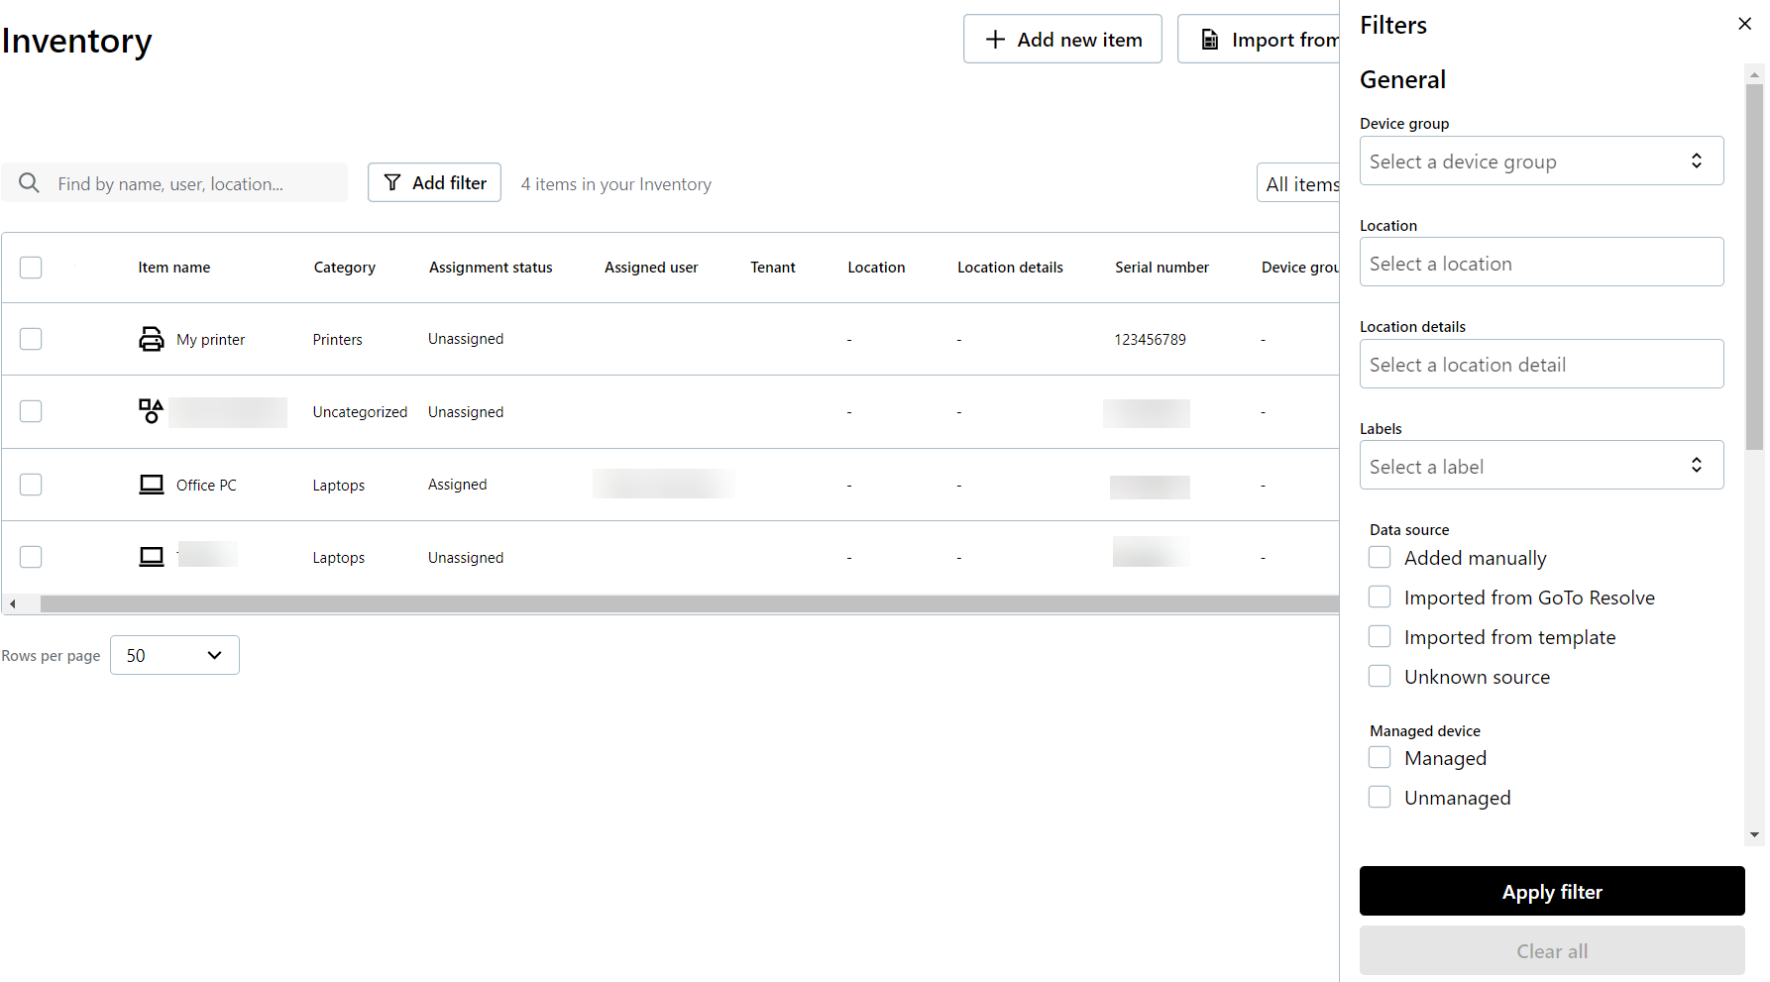Enable the Added manually data source filter
The width and height of the screenshot is (1770, 982).
coord(1380,557)
